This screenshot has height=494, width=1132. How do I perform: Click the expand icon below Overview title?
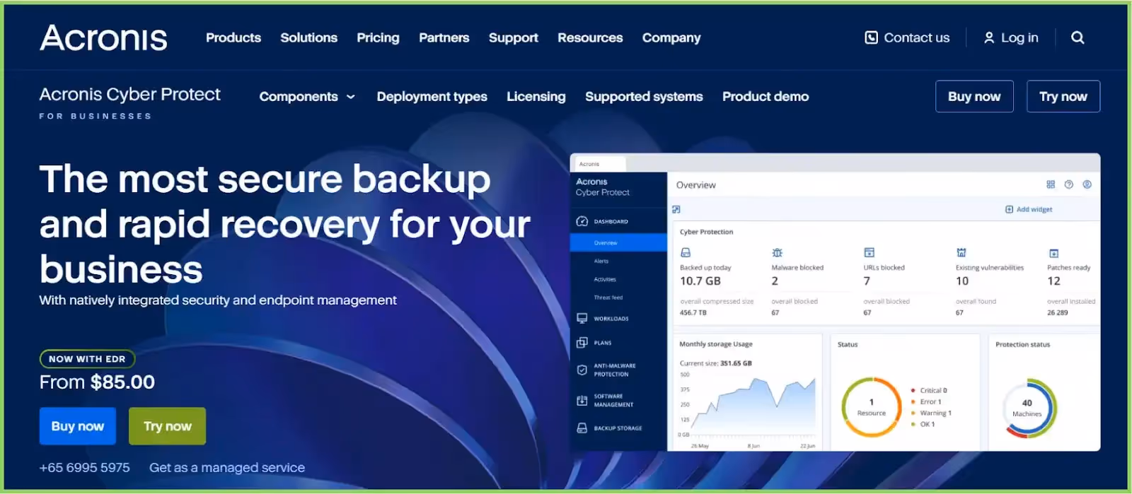click(676, 209)
